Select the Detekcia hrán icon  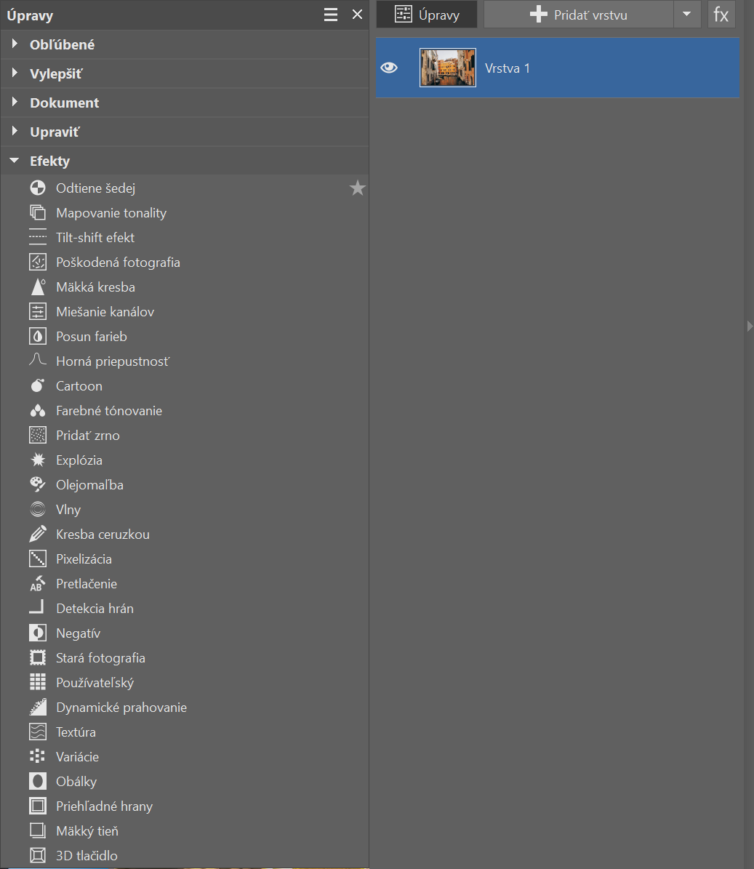pyautogui.click(x=38, y=608)
